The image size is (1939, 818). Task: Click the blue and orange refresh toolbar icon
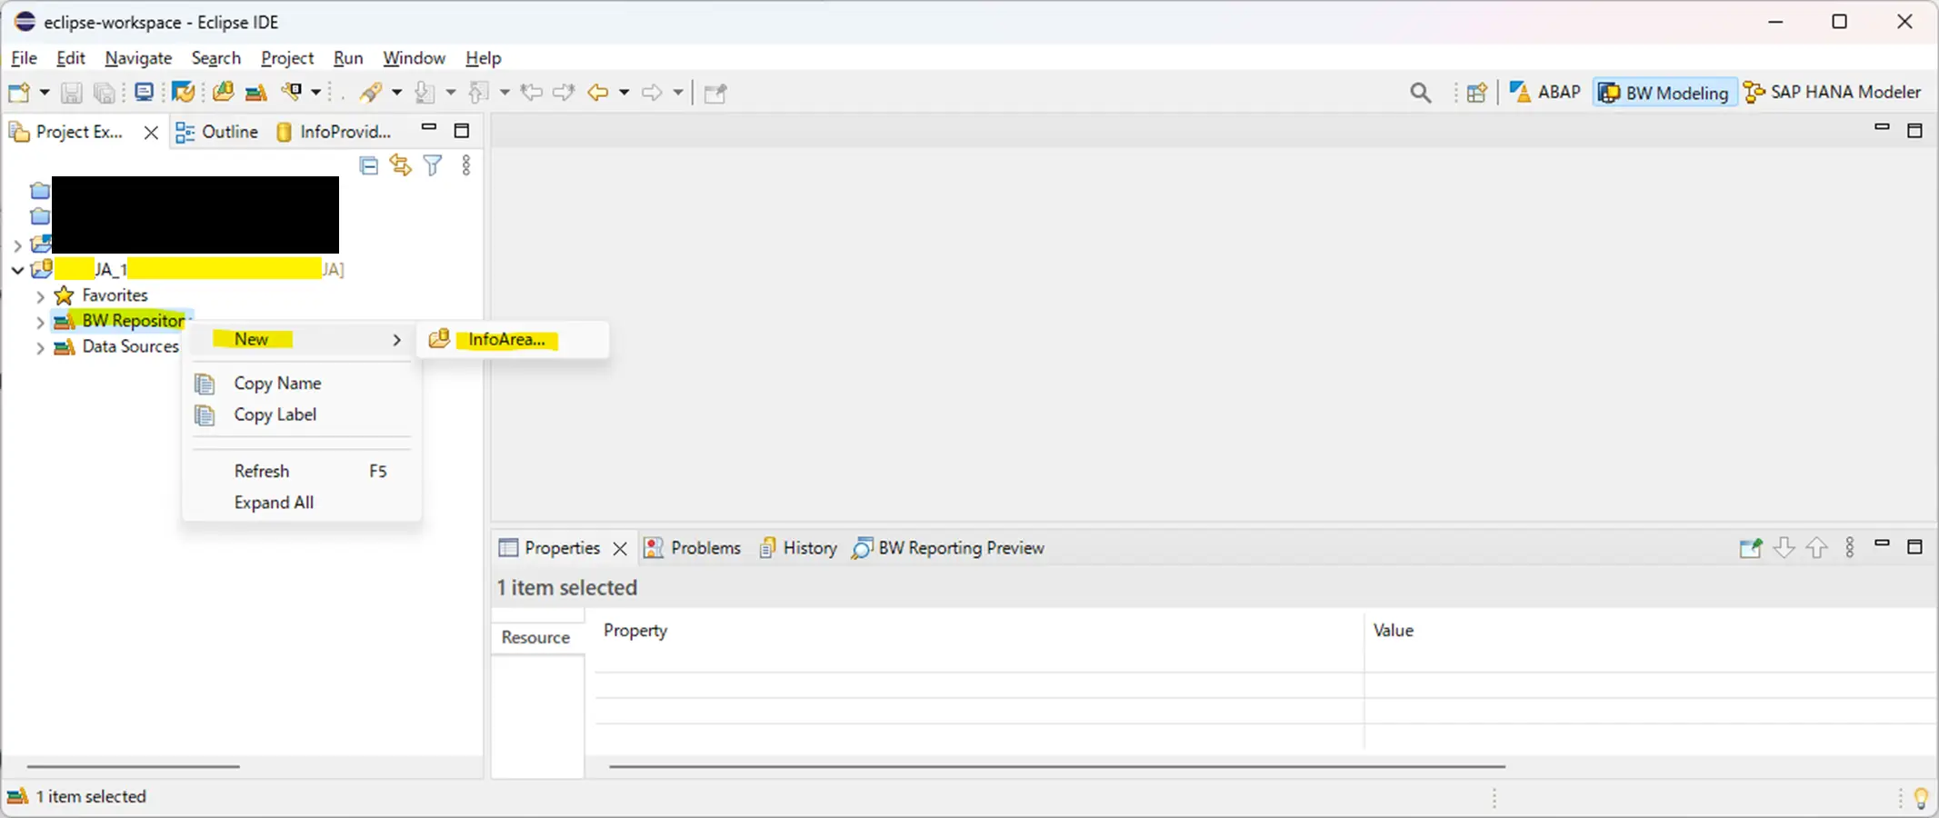pyautogui.click(x=184, y=92)
